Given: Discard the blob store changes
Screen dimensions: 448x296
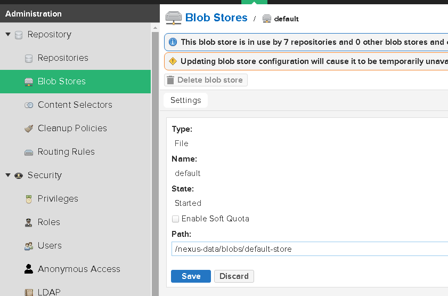Looking at the screenshot, I should click(x=234, y=276).
